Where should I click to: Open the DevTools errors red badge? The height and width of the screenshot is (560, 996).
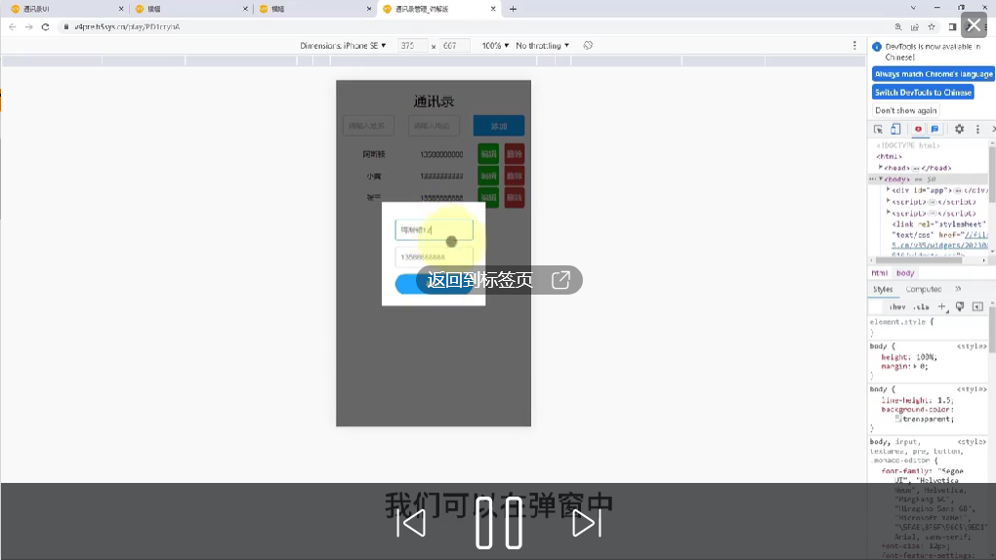[918, 129]
